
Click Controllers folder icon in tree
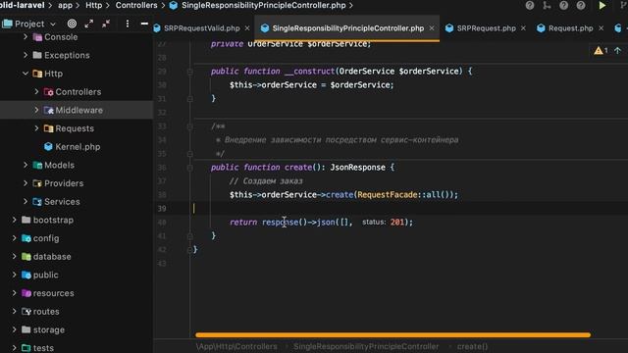[48, 92]
